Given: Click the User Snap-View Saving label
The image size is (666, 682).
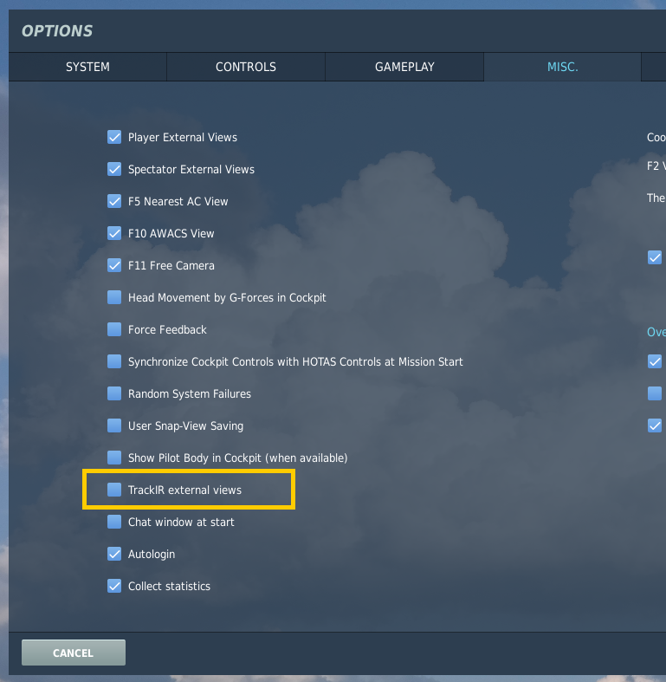Looking at the screenshot, I should point(185,425).
